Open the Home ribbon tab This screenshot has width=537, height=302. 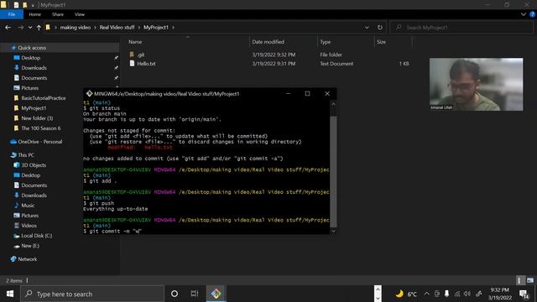click(x=35, y=14)
